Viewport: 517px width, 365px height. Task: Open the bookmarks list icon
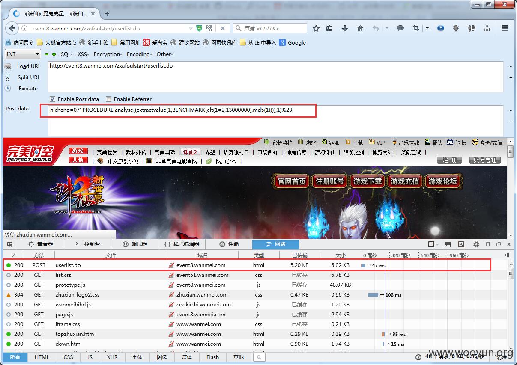click(x=329, y=28)
